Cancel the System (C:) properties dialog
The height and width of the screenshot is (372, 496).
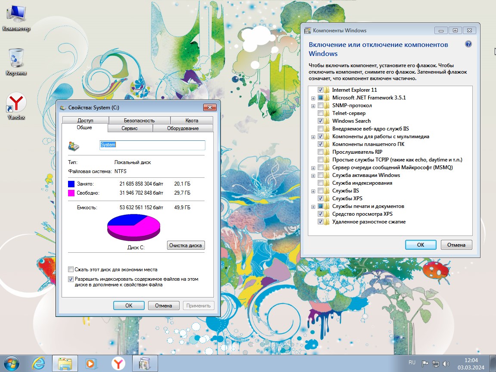pyautogui.click(x=164, y=306)
